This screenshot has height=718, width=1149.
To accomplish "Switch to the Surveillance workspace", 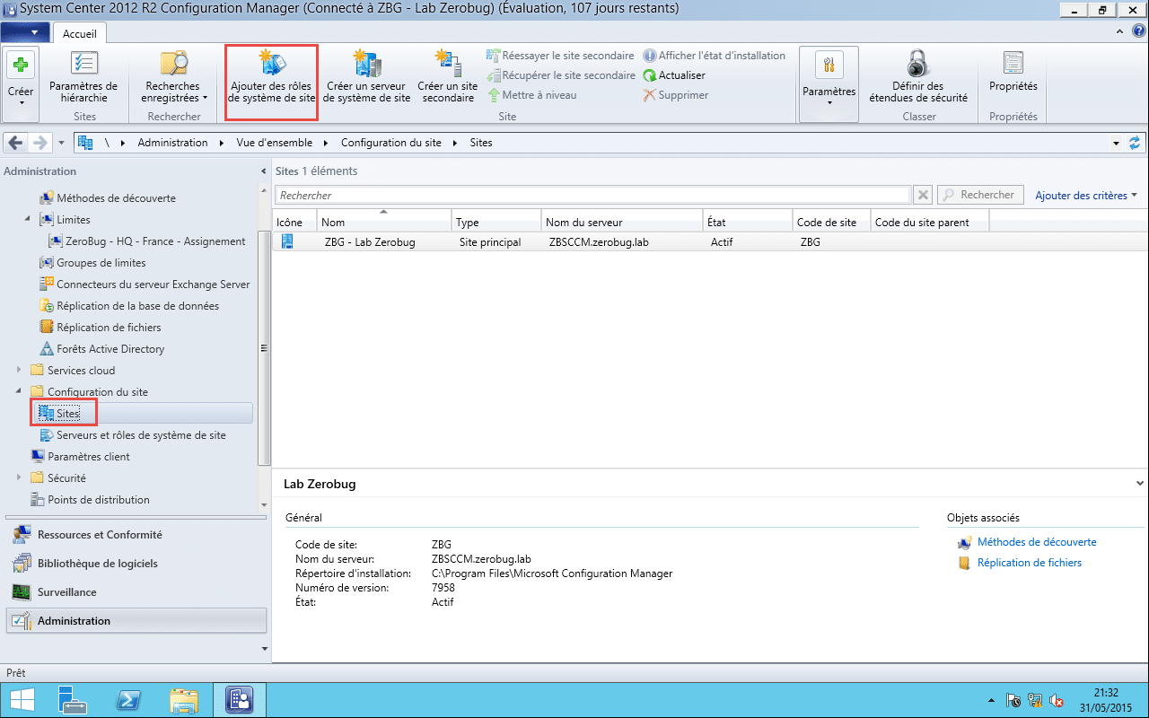I will [x=66, y=592].
